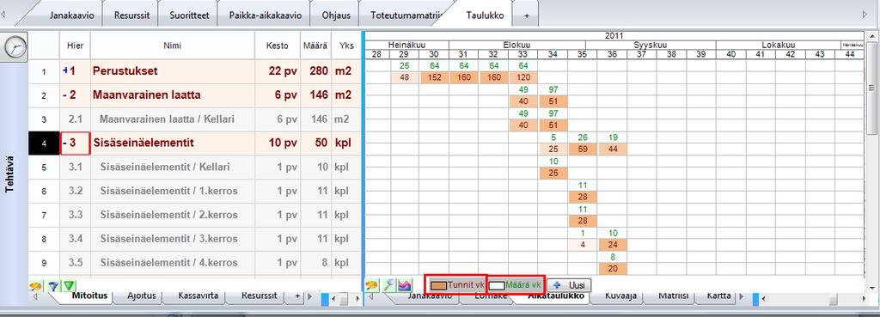Image resolution: width=880 pixels, height=317 pixels.
Task: Click the area chart icon under the timetable
Action: click(406, 285)
